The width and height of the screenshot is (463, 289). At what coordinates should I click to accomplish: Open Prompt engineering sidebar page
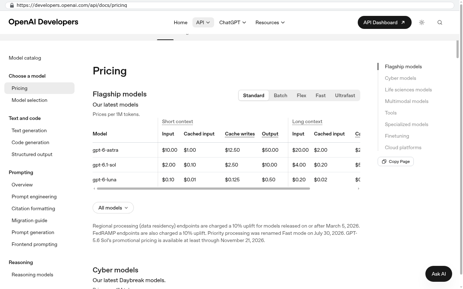pyautogui.click(x=34, y=197)
